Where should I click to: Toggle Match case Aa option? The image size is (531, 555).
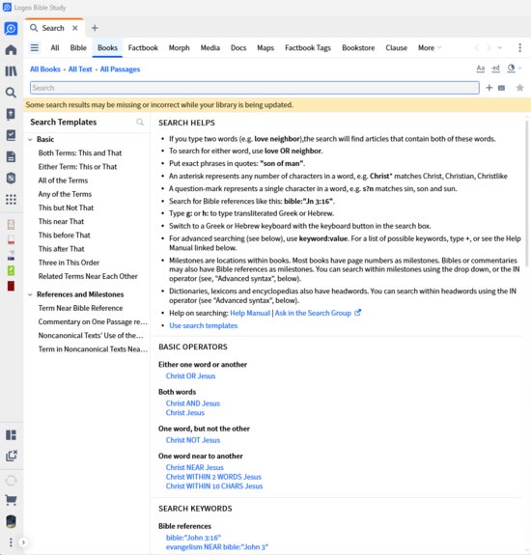[x=481, y=68]
